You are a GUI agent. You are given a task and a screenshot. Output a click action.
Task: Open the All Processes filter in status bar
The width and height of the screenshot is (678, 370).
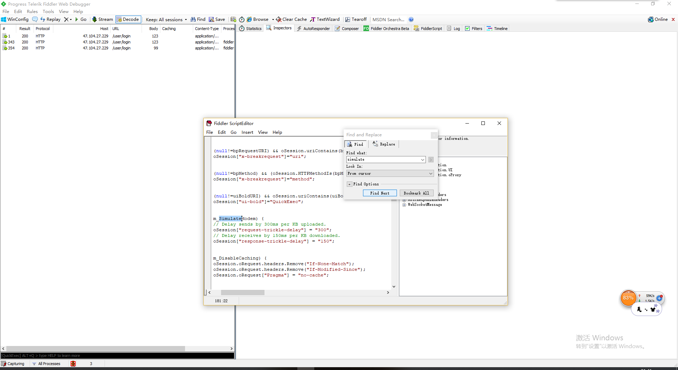(46, 364)
